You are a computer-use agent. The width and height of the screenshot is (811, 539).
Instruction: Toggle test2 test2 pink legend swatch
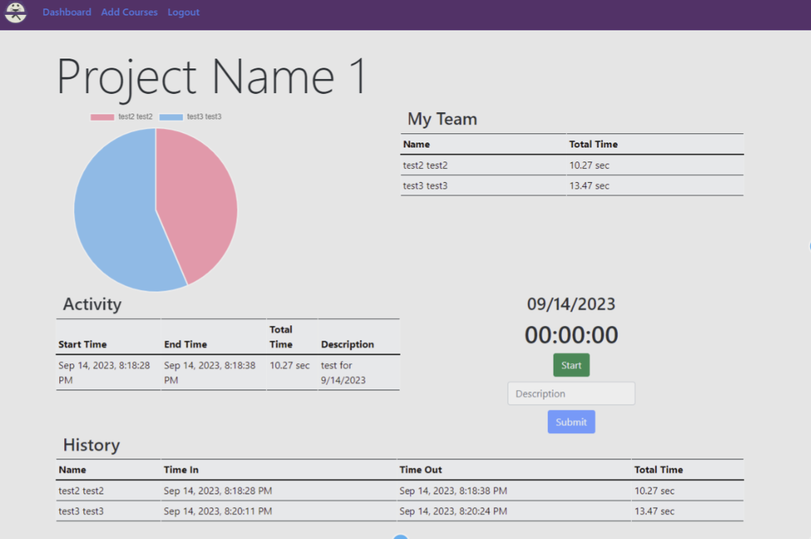pos(102,117)
